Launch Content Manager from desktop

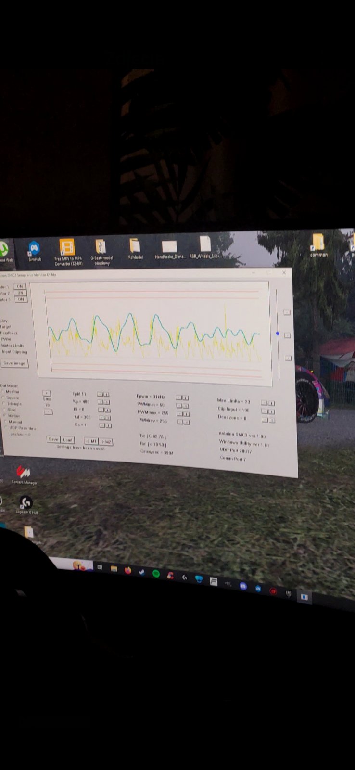tap(23, 474)
